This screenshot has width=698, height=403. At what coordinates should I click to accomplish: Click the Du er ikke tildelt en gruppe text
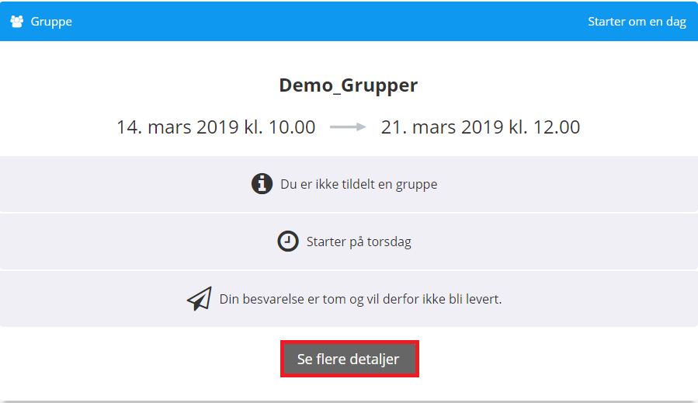pyautogui.click(x=359, y=185)
